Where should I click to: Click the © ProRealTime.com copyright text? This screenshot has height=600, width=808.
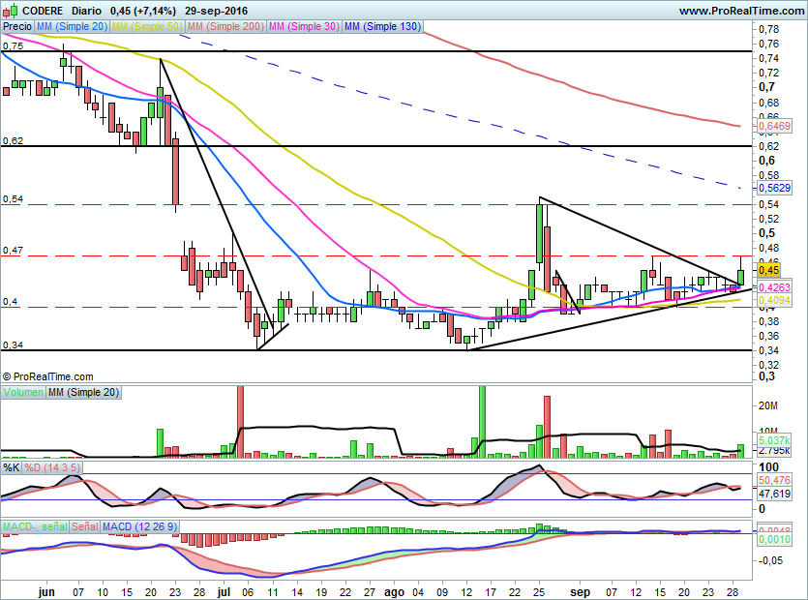(48, 376)
